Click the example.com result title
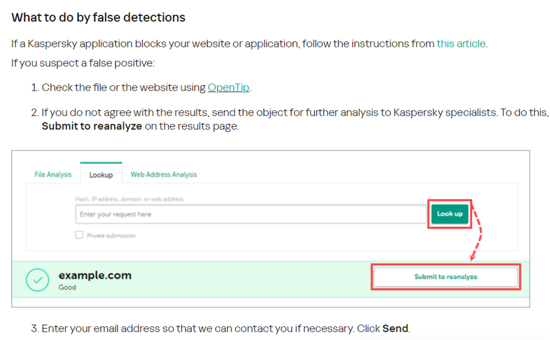Screen dimensions: 550x340 (x=95, y=275)
